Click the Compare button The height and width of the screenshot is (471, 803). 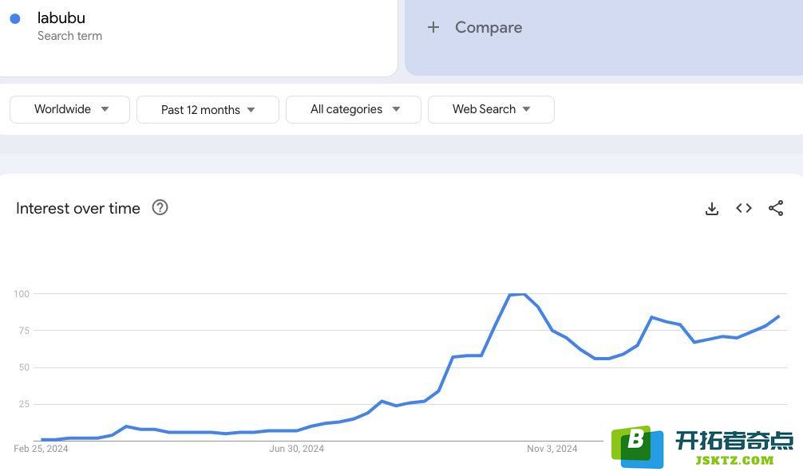coord(489,27)
